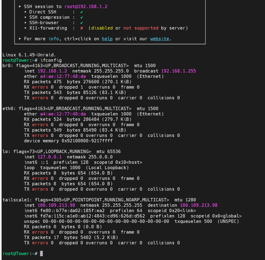Image resolution: width=265 pixels, height=260 pixels.
Task: Click the word 'info' in the banner
Action: pyautogui.click(x=53, y=39)
